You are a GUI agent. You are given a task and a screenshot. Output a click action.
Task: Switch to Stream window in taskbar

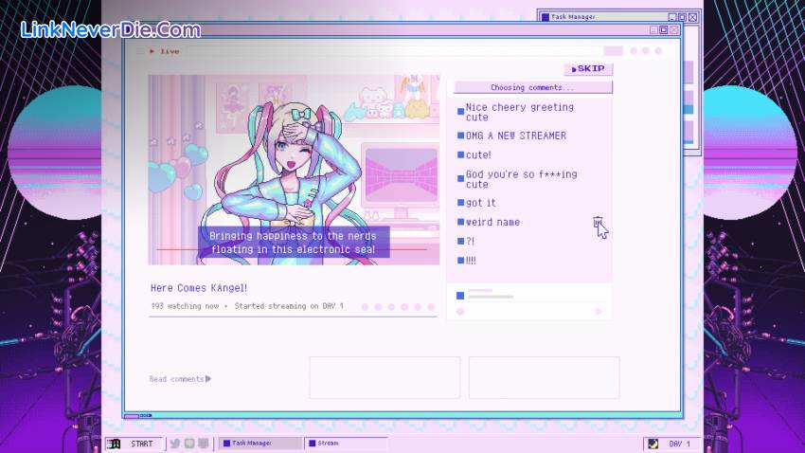[346, 443]
